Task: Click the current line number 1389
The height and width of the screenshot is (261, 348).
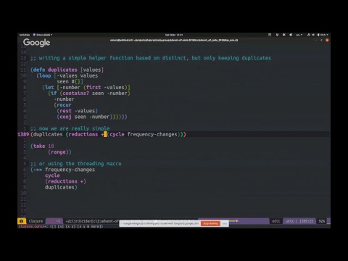Action: click(x=23, y=134)
